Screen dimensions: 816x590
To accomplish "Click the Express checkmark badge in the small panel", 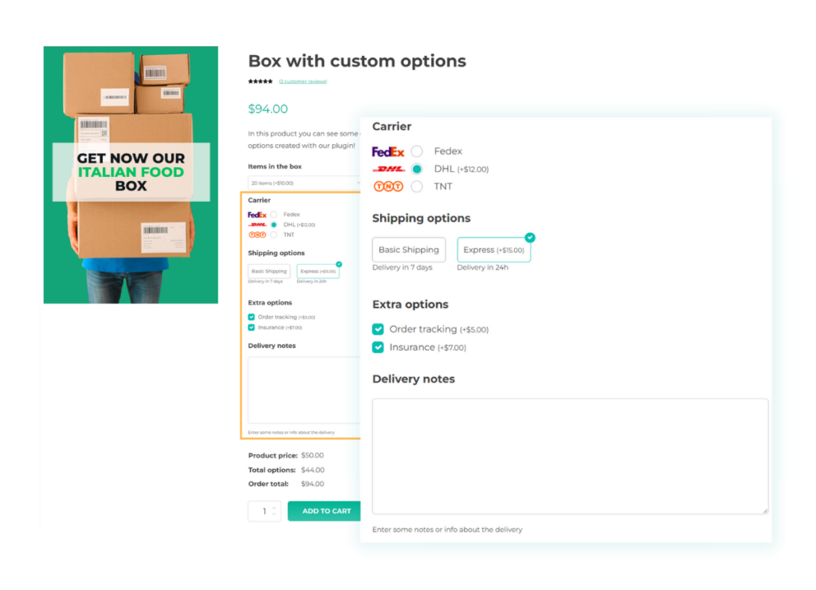I will [339, 264].
